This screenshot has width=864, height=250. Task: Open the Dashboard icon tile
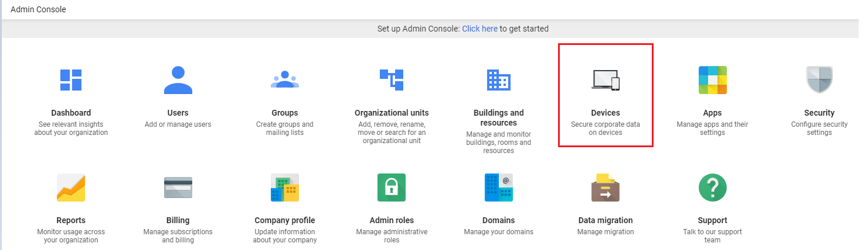coord(71,80)
